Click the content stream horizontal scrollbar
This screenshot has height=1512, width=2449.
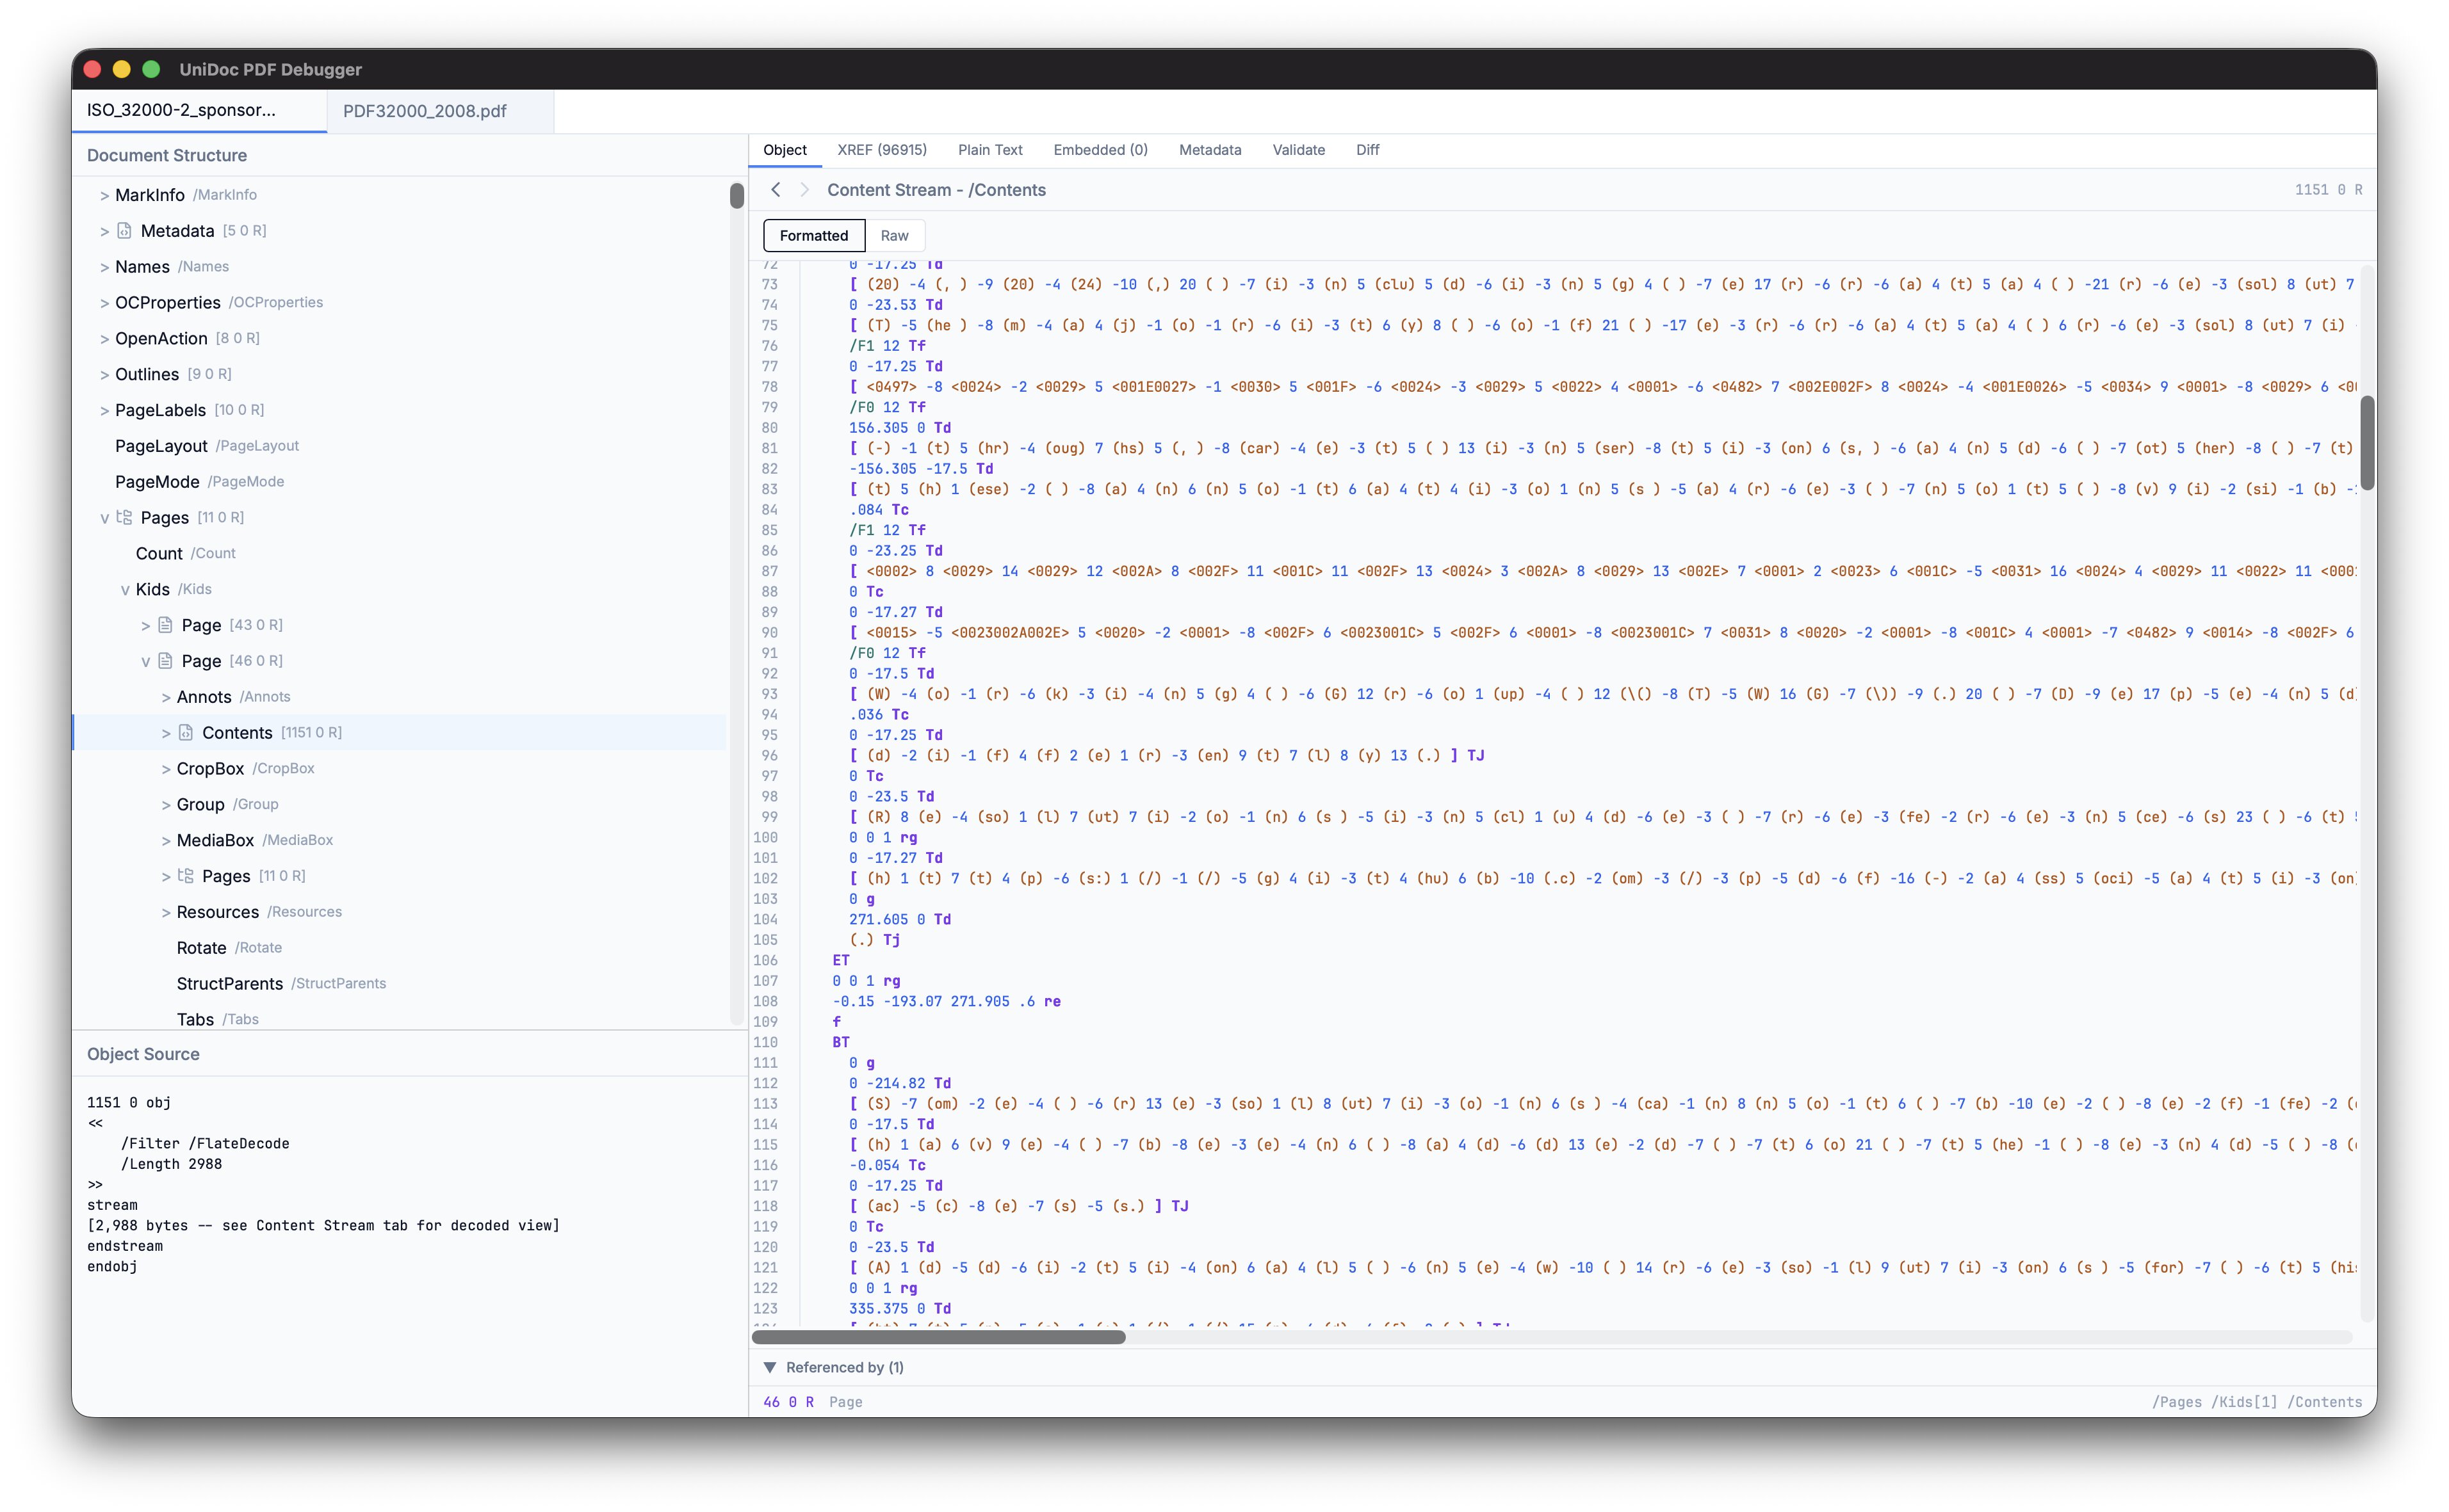tap(938, 1337)
